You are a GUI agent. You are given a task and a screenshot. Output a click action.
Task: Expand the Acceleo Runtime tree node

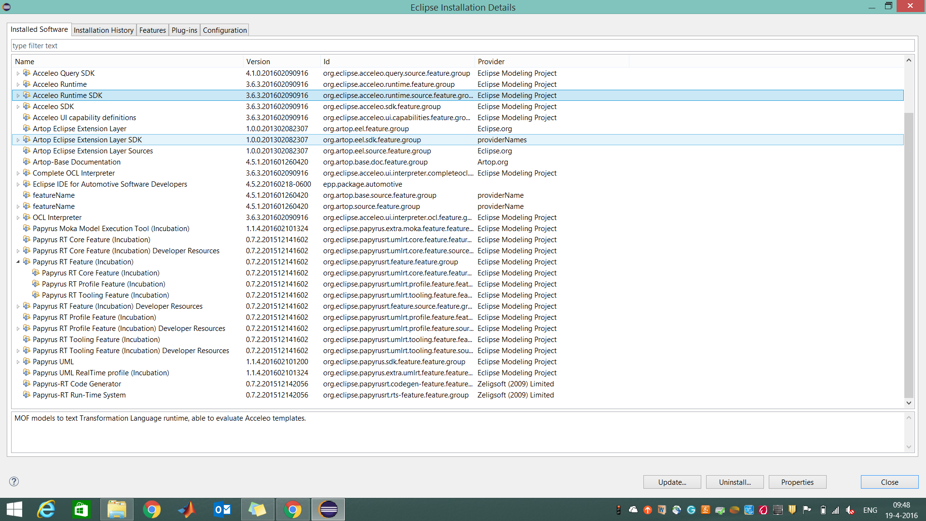tap(18, 84)
